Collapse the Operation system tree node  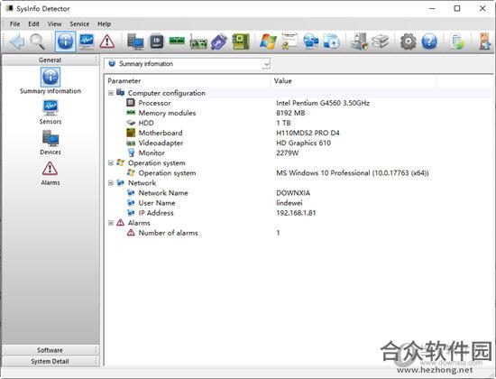point(111,163)
